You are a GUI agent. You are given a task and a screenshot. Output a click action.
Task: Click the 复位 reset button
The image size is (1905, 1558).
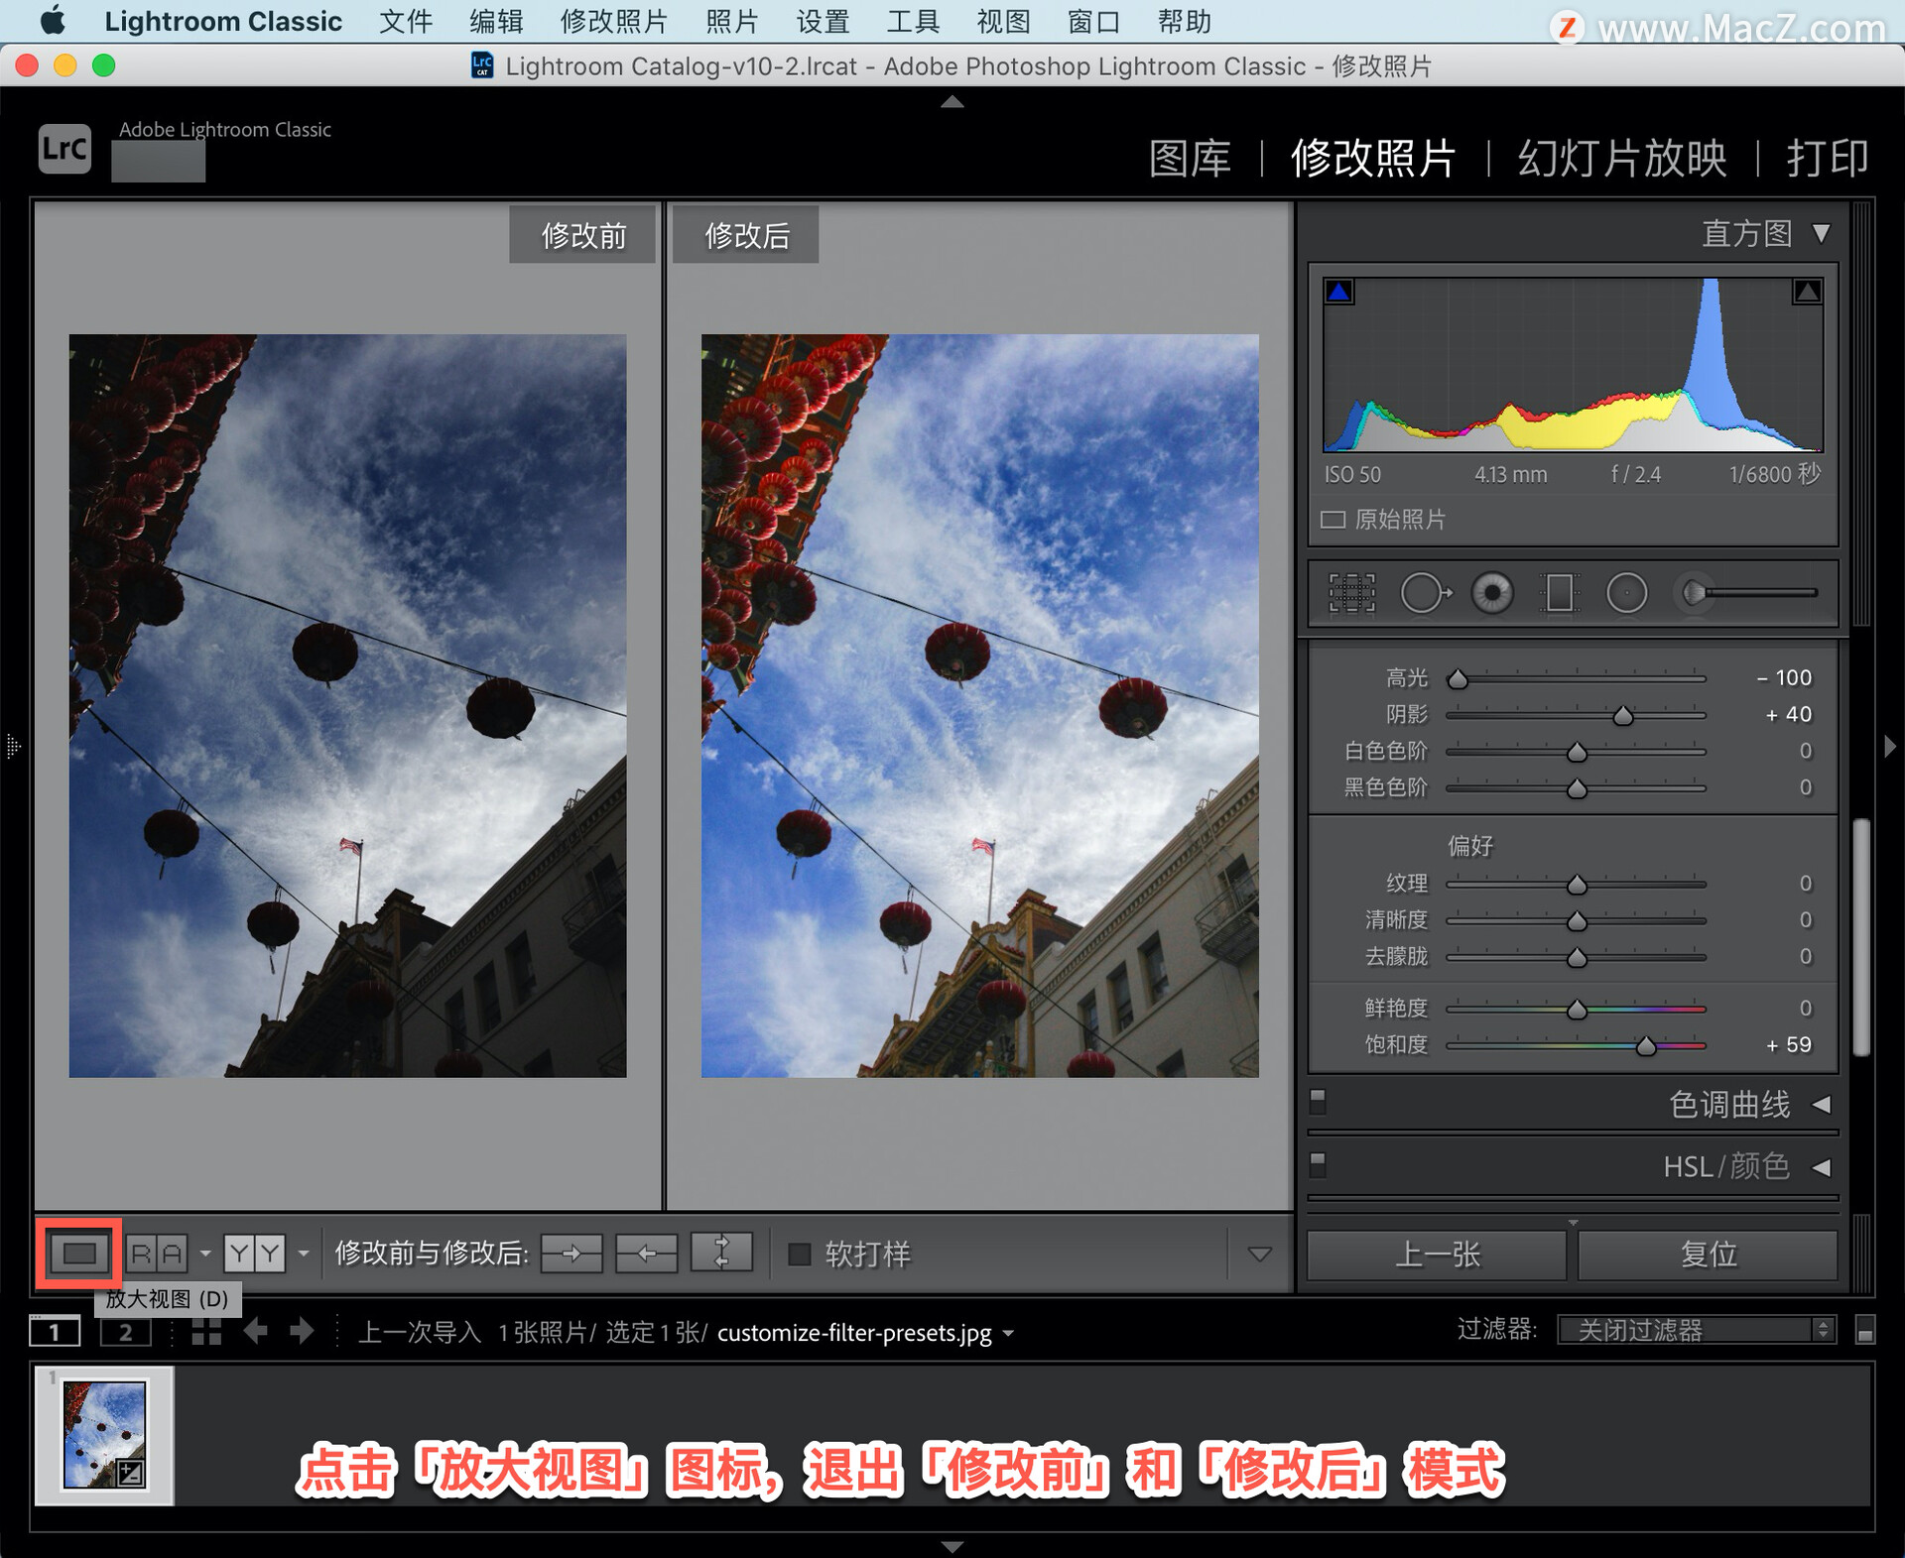pos(1708,1255)
